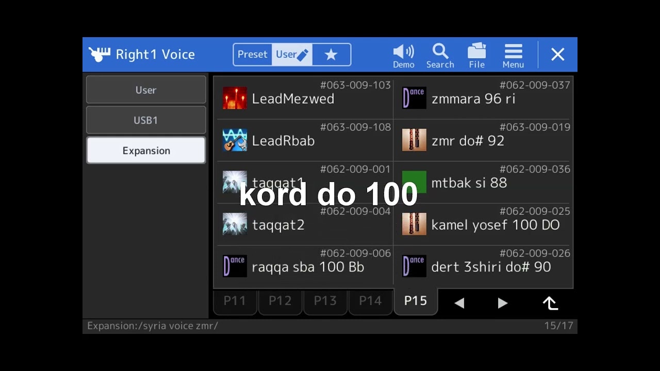
Task: Go to page P12
Action: tap(280, 301)
